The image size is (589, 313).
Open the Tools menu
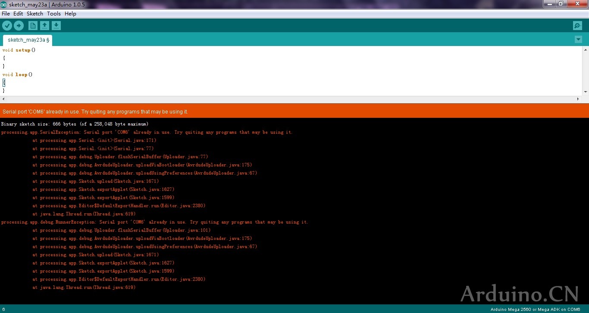(x=54, y=14)
